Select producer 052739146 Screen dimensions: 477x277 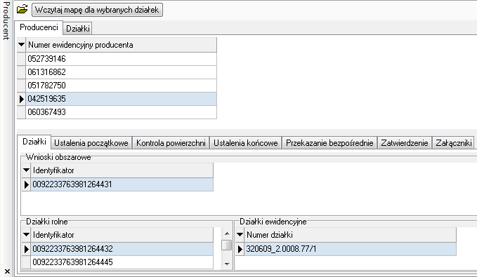(x=121, y=59)
